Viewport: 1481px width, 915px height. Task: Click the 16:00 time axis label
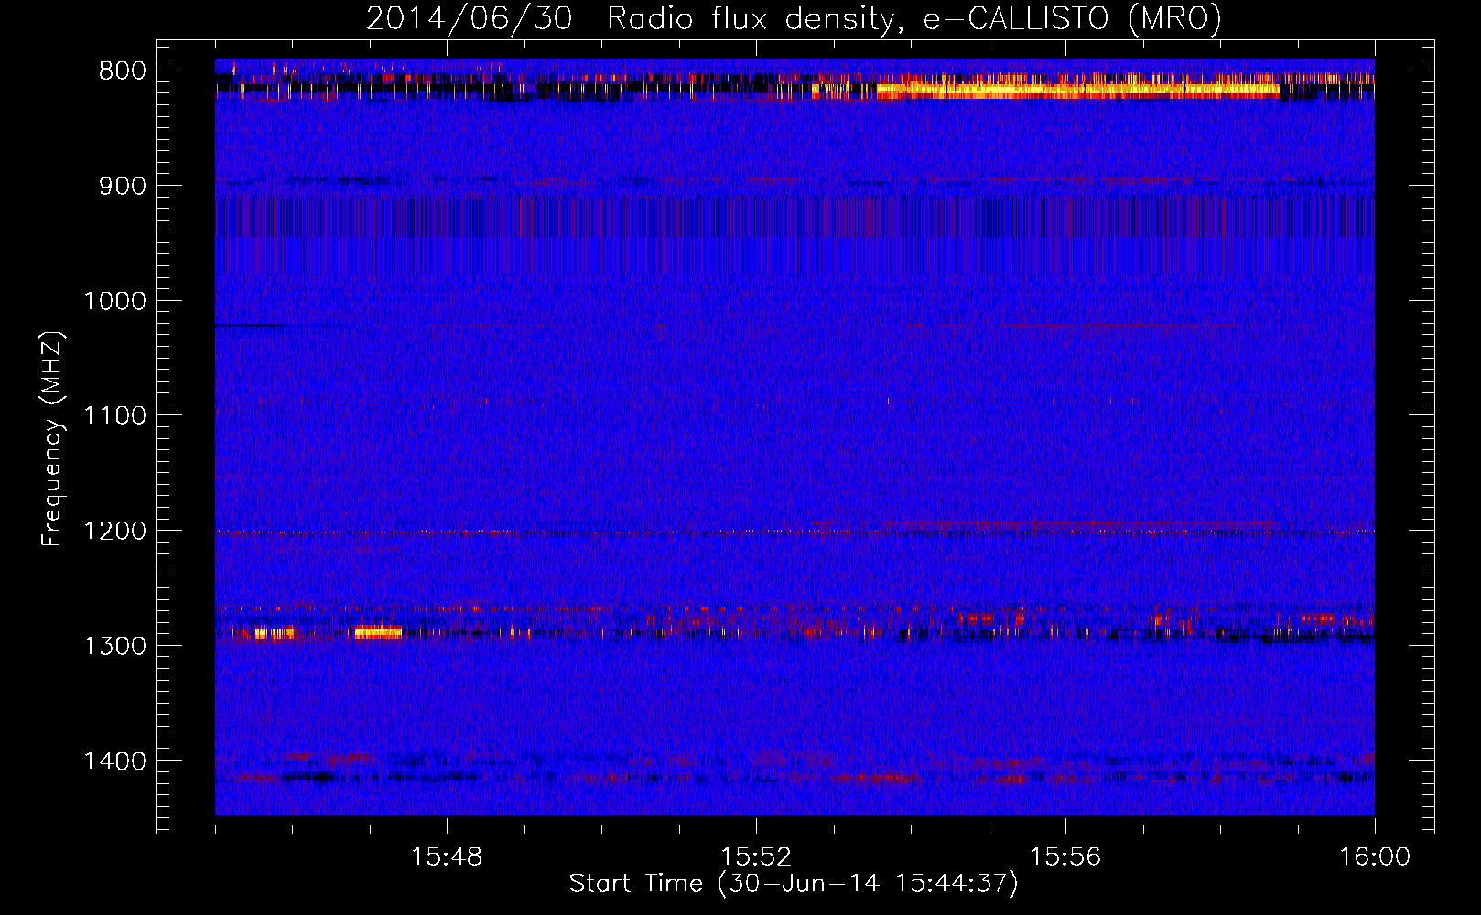pyautogui.click(x=1375, y=857)
